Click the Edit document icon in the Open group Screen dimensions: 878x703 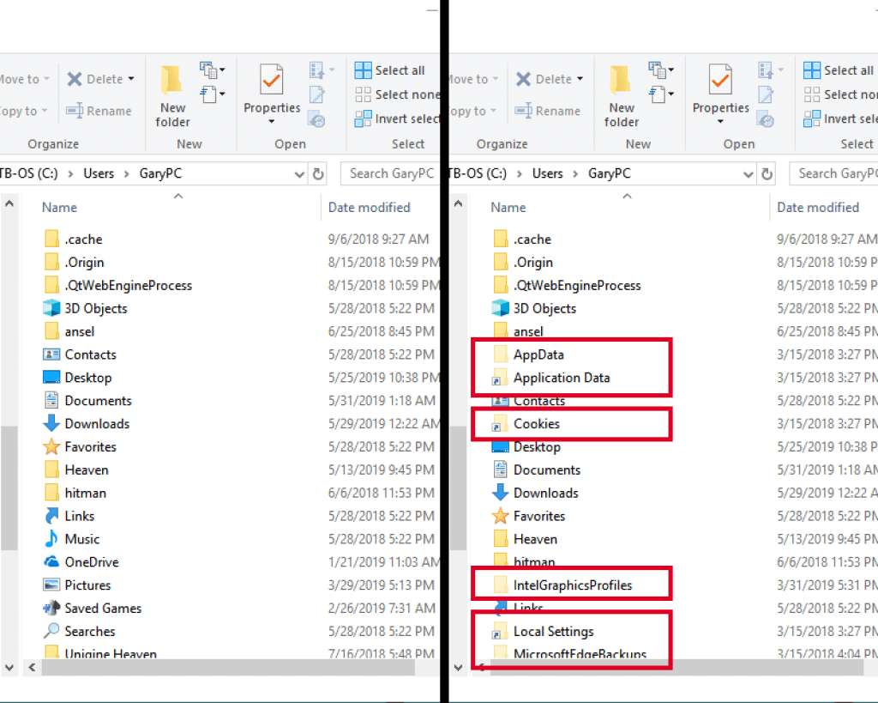317,93
